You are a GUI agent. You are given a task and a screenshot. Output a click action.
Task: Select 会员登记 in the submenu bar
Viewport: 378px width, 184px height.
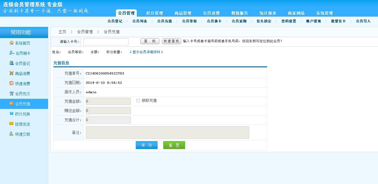pyautogui.click(x=115, y=21)
